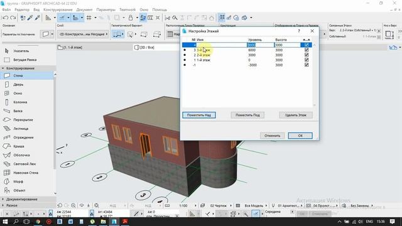Click the Поместить Под button
The image size is (402, 226).
pos(247,115)
